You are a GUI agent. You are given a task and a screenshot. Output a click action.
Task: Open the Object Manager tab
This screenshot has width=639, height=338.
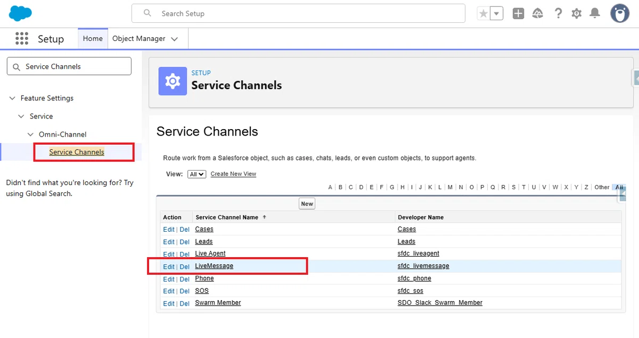139,38
